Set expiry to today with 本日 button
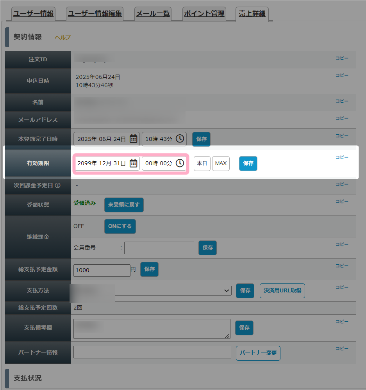 (x=202, y=164)
